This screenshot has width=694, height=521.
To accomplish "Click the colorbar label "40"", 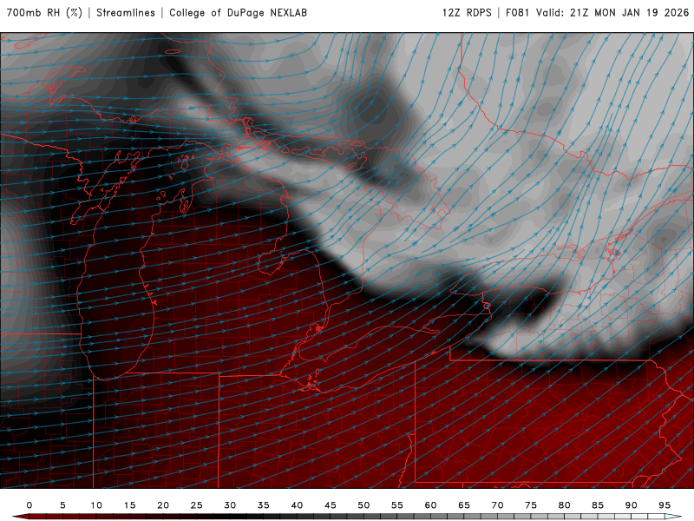I will [297, 505].
